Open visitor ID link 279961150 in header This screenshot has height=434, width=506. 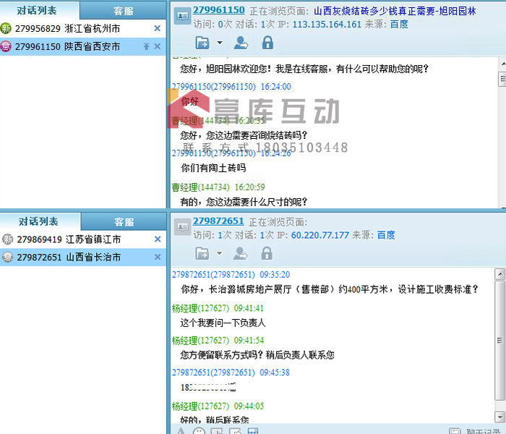[219, 10]
